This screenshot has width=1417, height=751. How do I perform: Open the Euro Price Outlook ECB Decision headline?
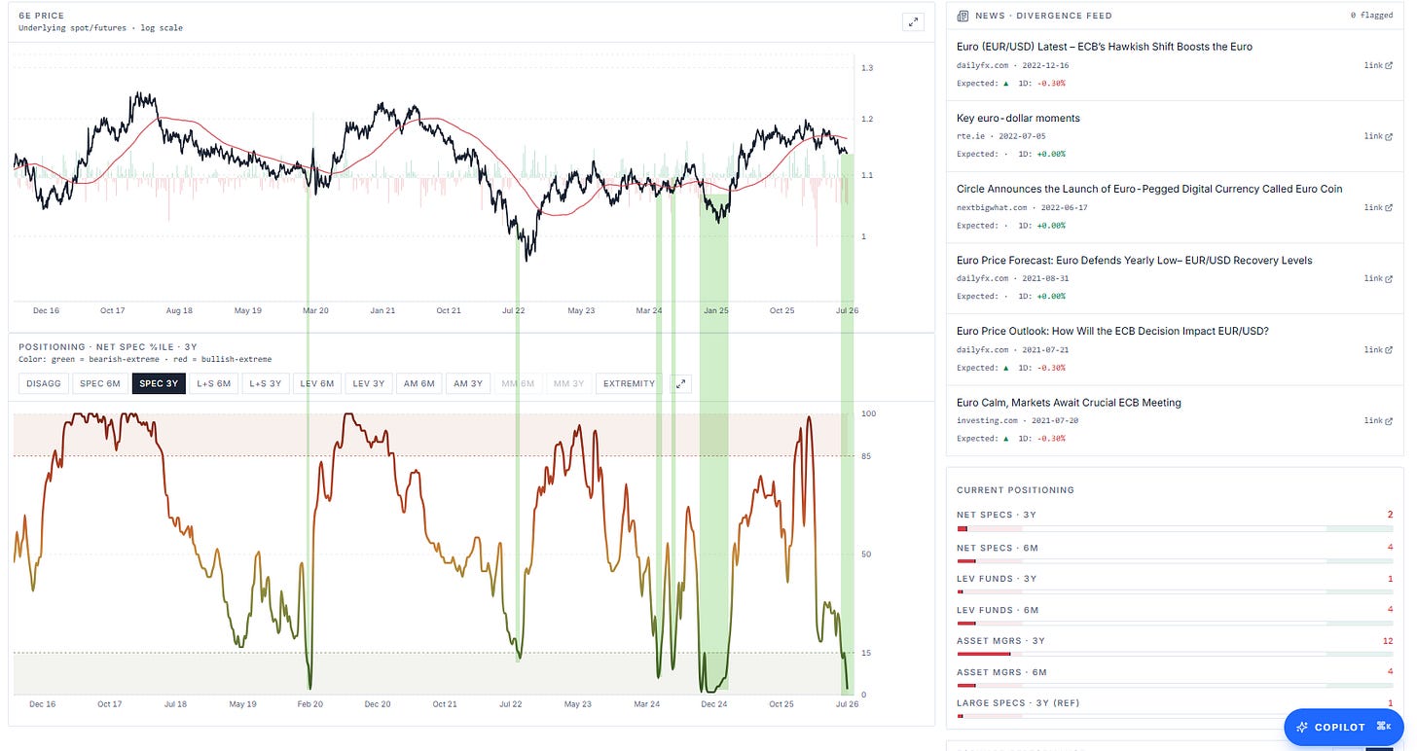(x=1112, y=331)
